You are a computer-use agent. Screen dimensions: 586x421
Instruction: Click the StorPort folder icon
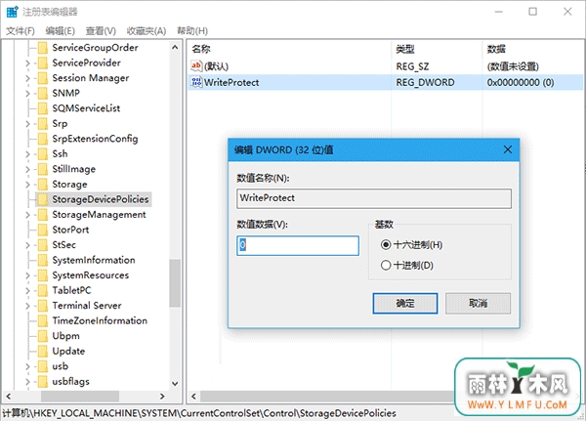click(43, 230)
